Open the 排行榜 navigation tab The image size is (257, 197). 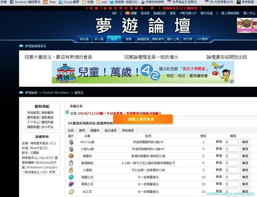pos(188,39)
